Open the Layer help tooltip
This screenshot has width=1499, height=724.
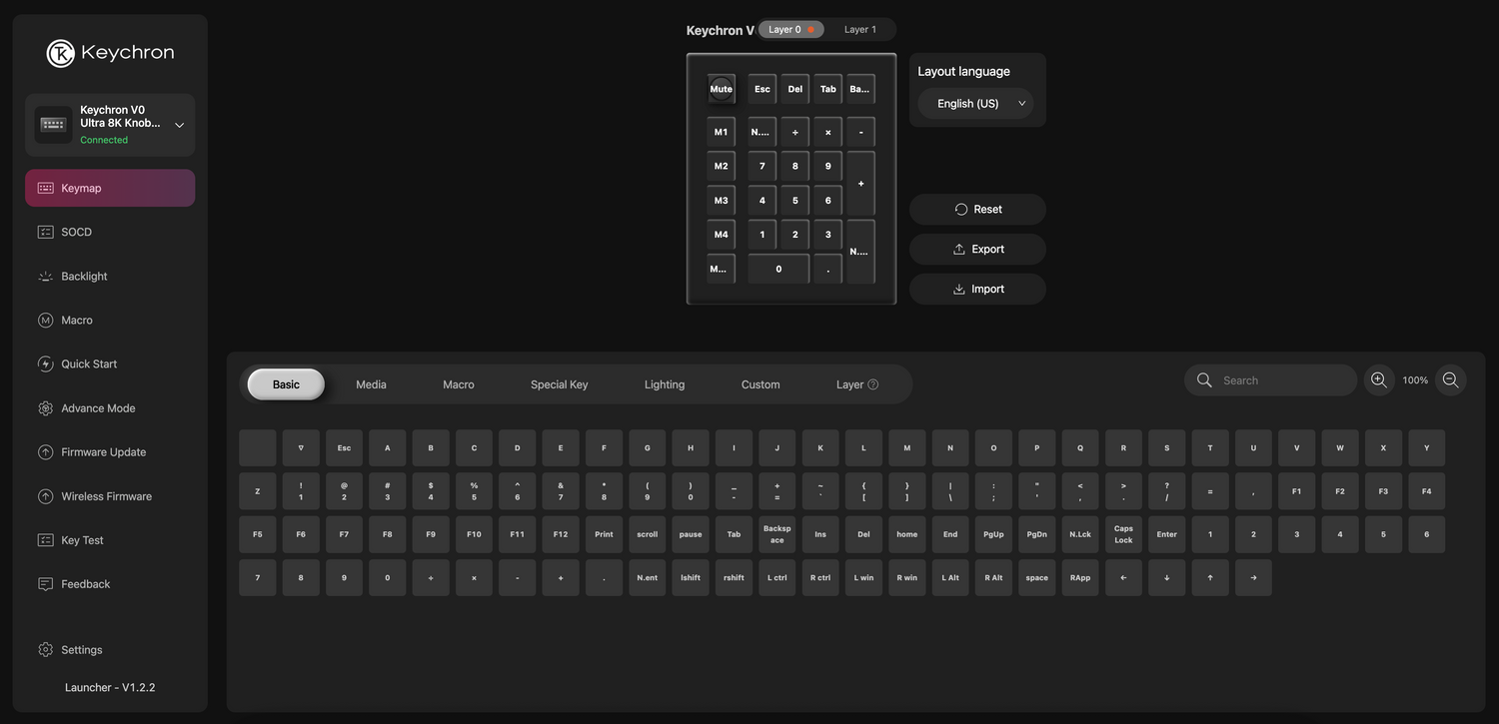872,383
